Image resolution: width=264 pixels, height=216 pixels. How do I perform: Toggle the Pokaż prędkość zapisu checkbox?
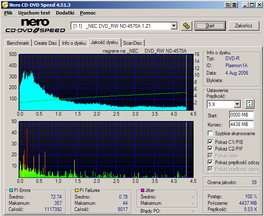click(210, 169)
